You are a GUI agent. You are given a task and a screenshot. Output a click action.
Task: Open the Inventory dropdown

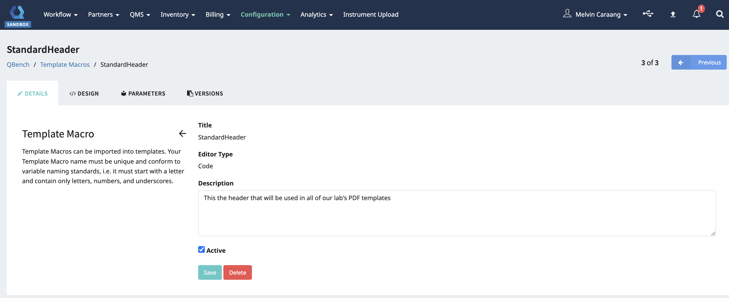(x=178, y=14)
